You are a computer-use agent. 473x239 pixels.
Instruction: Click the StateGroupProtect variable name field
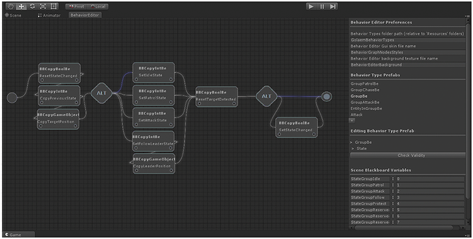(x=370, y=203)
